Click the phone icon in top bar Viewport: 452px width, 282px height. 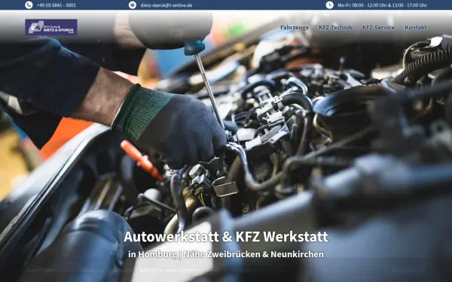pyautogui.click(x=29, y=5)
